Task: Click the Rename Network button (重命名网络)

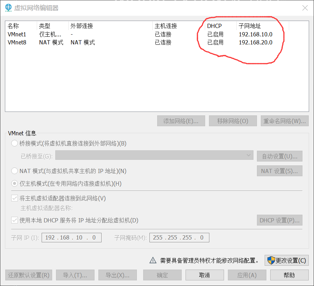Action: (285, 121)
